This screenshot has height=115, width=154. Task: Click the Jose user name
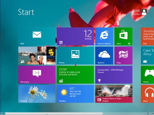136,10
